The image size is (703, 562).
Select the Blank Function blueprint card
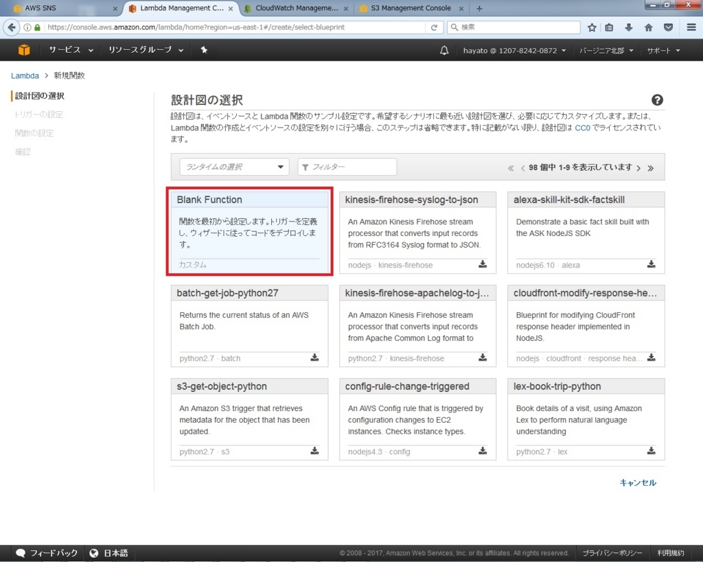(x=249, y=232)
